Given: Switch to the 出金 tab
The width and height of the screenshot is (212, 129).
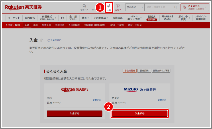Looking at the screenshot, I should (36, 25).
